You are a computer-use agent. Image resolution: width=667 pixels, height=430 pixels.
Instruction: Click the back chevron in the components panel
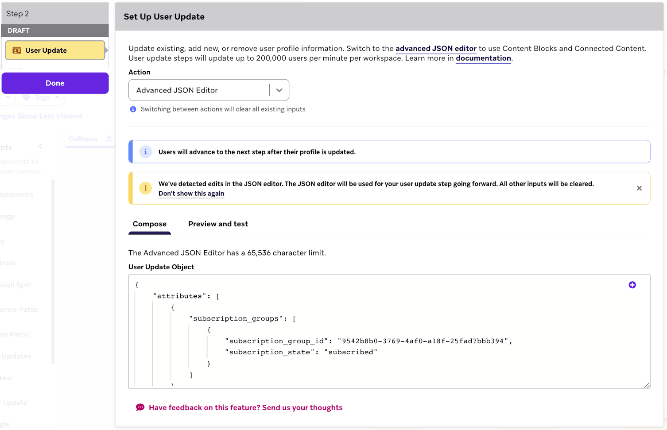point(40,146)
